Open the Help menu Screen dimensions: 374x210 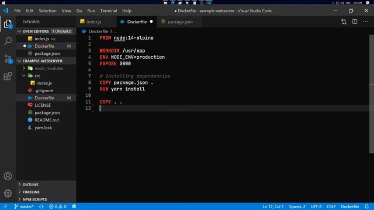127,10
